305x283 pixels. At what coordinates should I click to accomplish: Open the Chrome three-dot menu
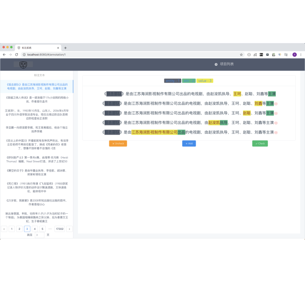pos(301,54)
